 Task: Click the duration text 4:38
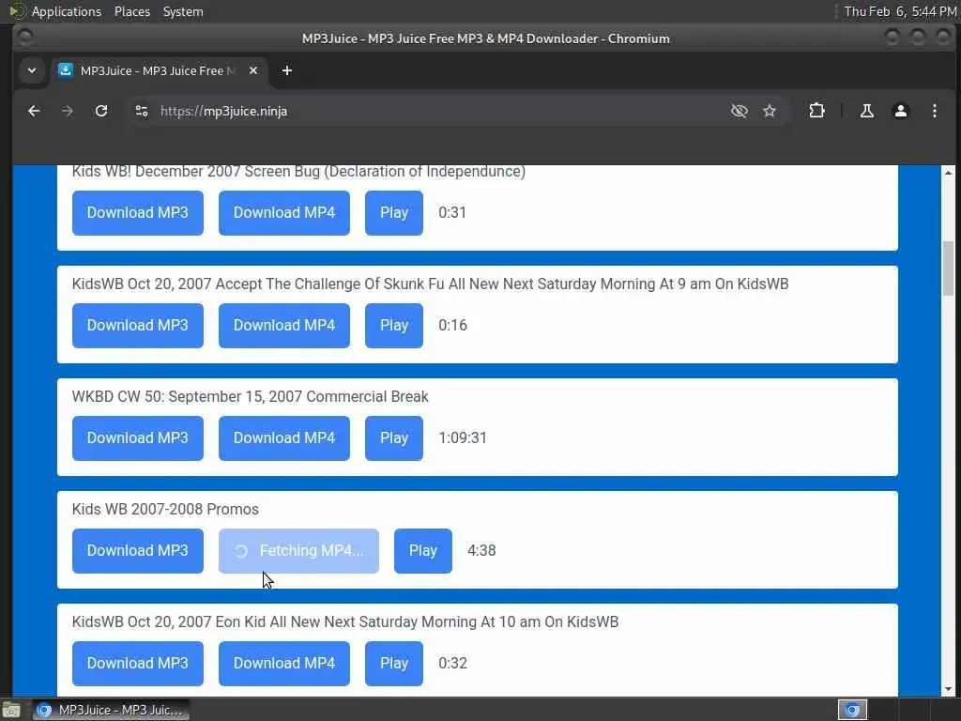[481, 550]
